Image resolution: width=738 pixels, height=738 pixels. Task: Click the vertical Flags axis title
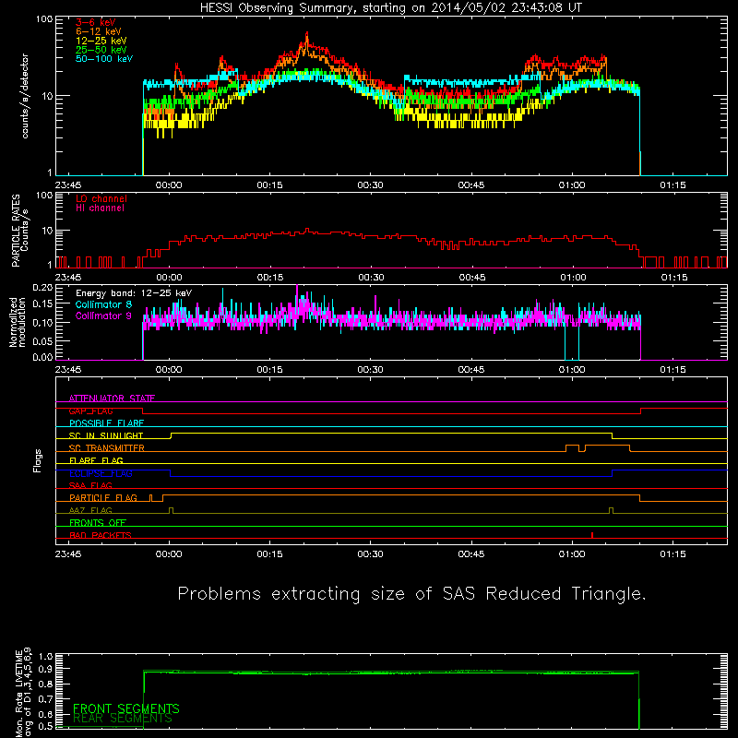point(38,461)
